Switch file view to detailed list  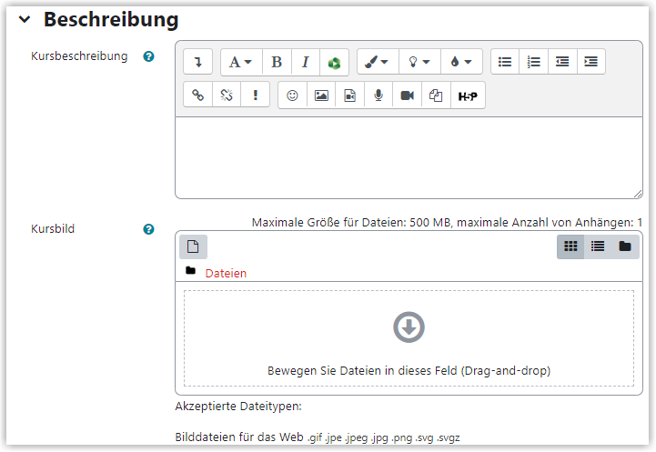click(598, 246)
